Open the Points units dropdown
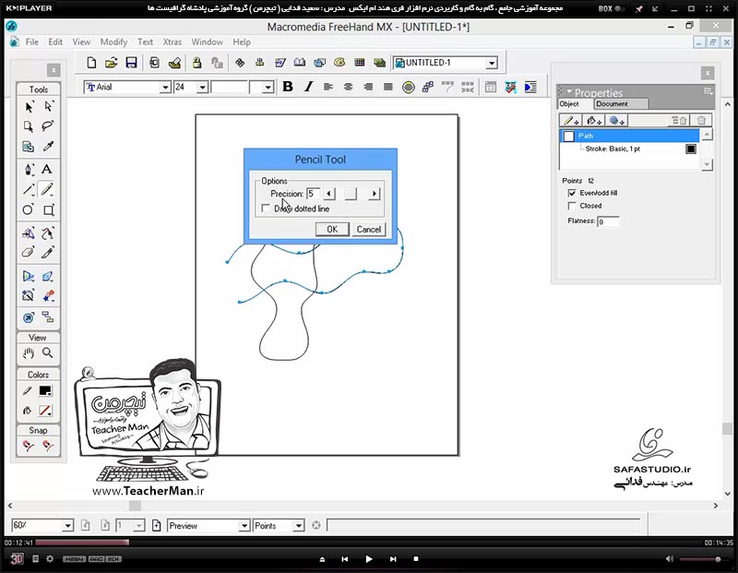738x573 pixels. [x=298, y=525]
